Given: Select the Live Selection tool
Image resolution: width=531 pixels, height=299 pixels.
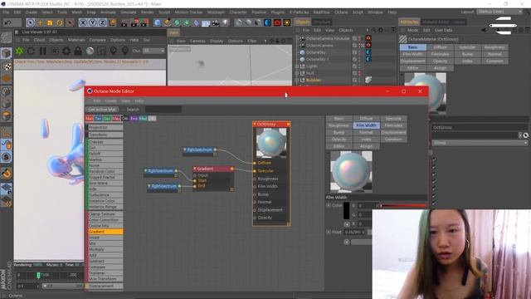Looking at the screenshot, I should tap(30, 22).
